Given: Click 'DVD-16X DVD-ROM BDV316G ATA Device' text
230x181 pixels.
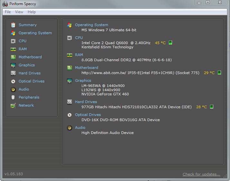Looking at the screenshot, I should 120,120.
